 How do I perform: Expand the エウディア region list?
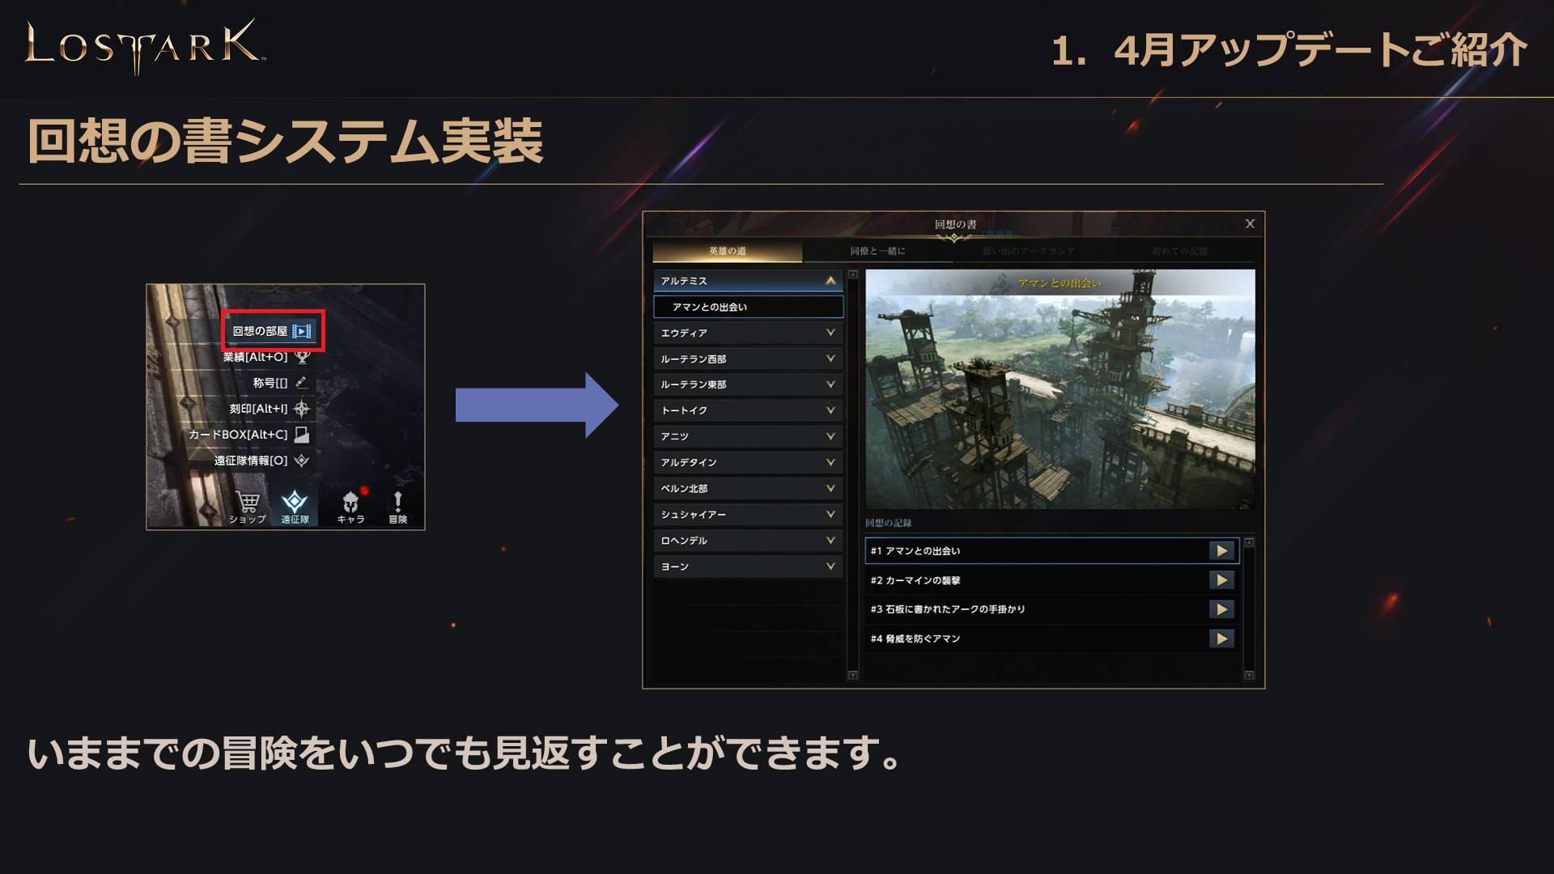[748, 333]
